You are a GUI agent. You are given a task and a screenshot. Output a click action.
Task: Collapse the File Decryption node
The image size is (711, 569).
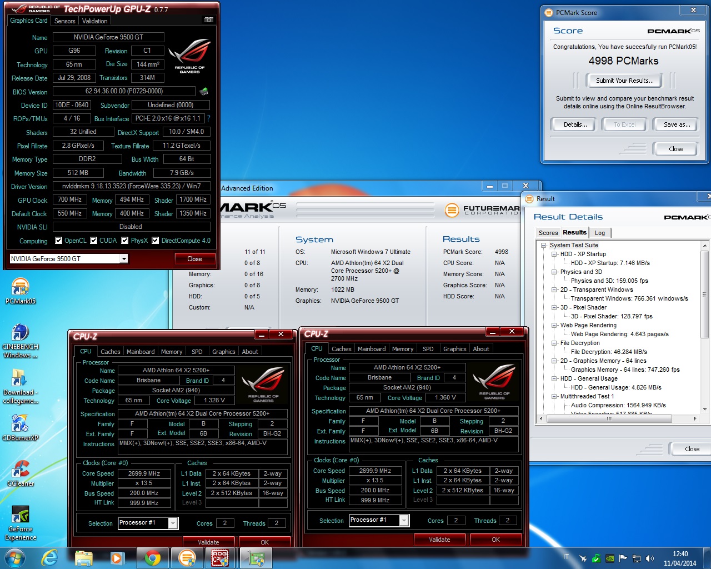pyautogui.click(x=554, y=343)
